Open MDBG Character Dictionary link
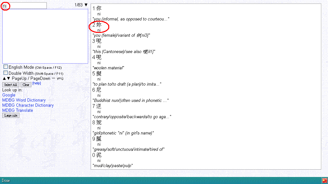The image size is (328, 184). 28,105
